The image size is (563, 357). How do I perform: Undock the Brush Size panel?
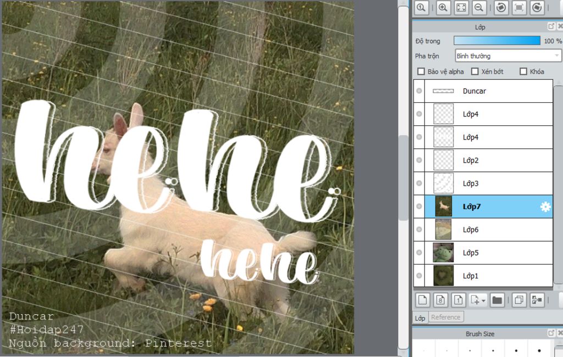pyautogui.click(x=551, y=333)
